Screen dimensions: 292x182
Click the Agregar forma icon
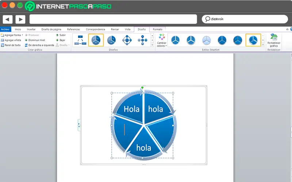(3, 35)
